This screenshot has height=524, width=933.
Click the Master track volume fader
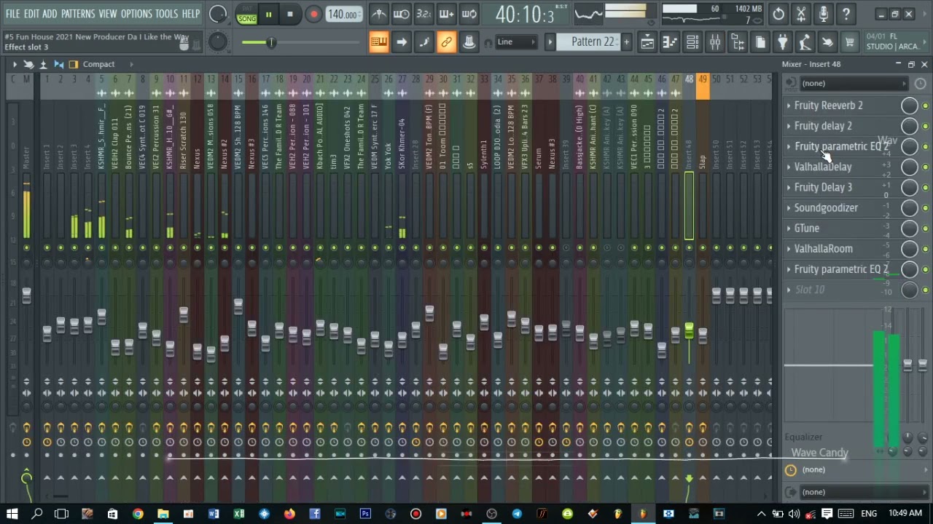26,295
